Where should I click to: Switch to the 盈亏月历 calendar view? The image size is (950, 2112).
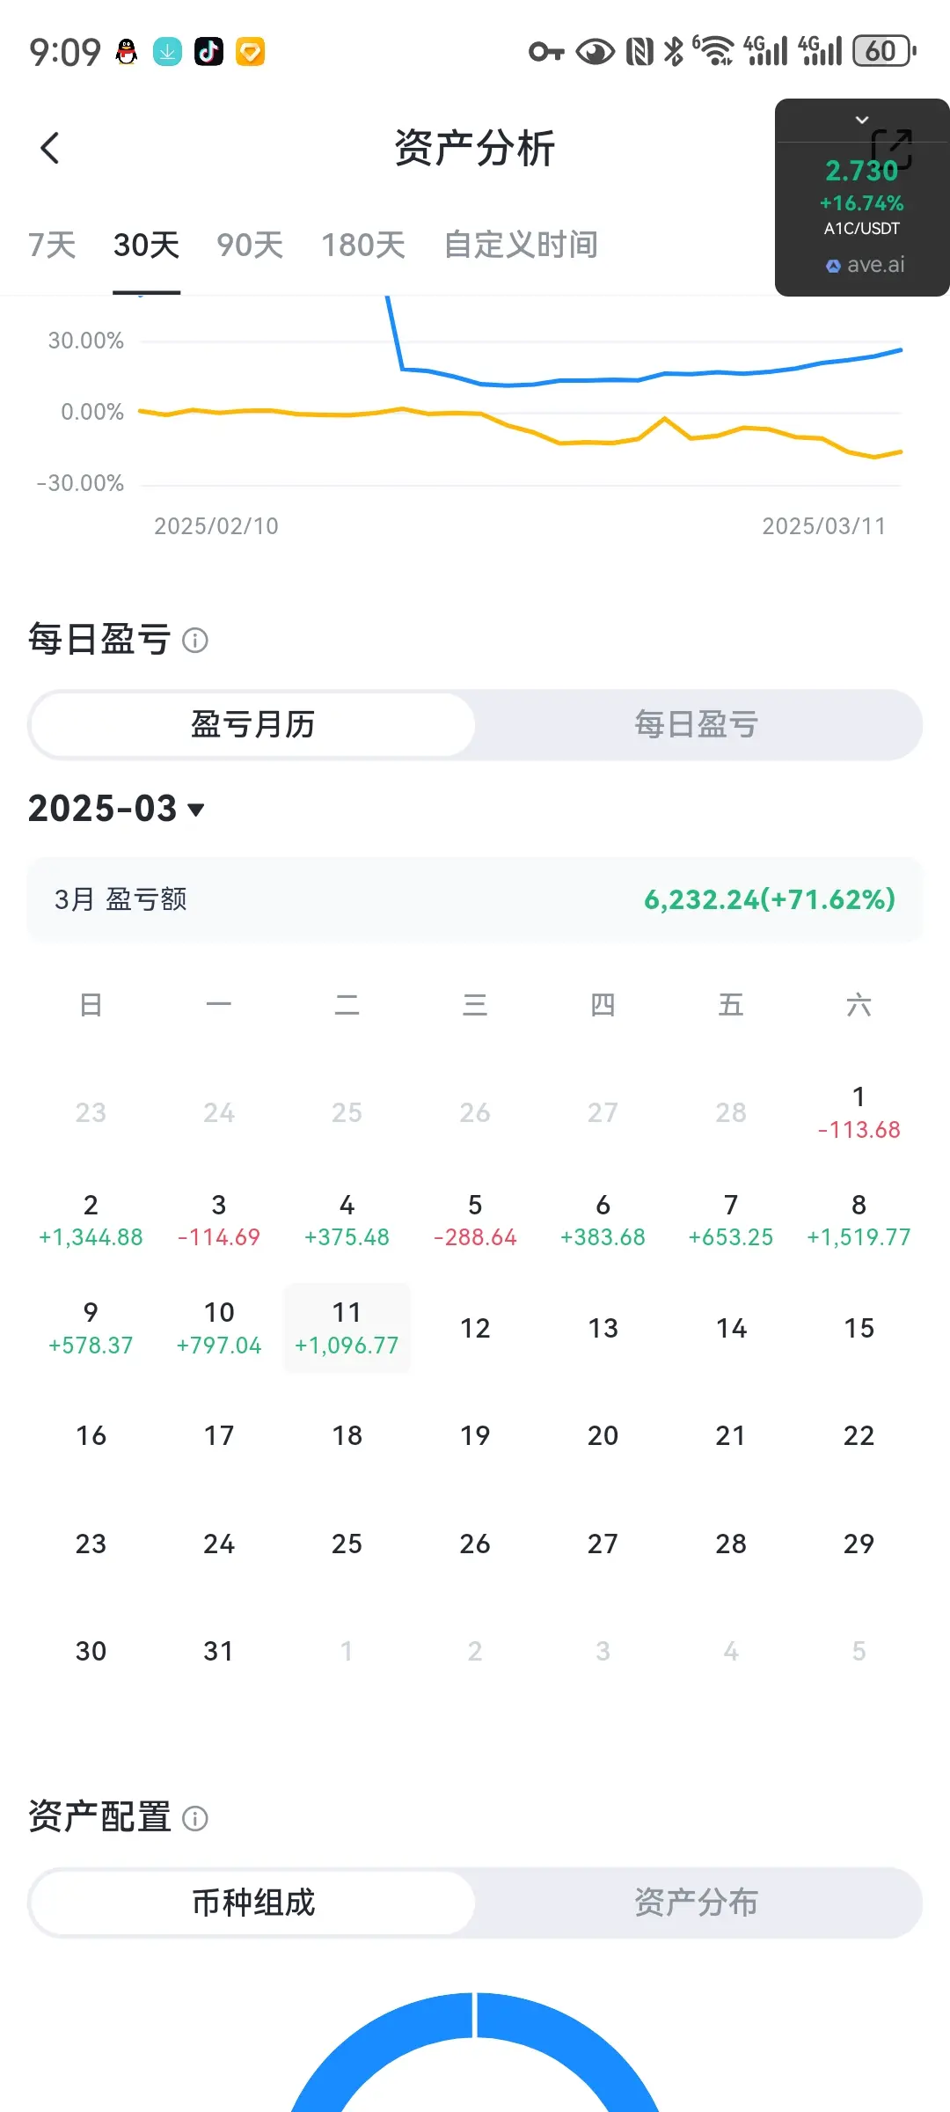pyautogui.click(x=253, y=725)
